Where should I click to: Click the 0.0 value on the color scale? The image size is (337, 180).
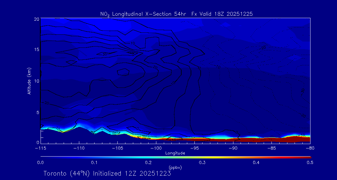click(41, 162)
